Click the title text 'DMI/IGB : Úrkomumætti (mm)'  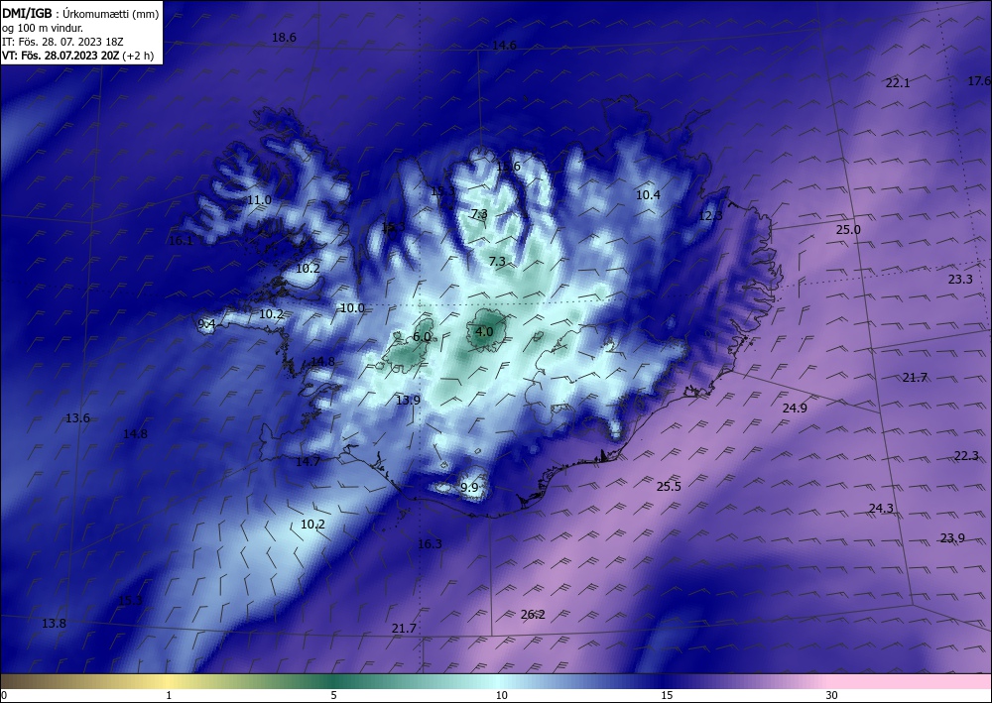(81, 13)
